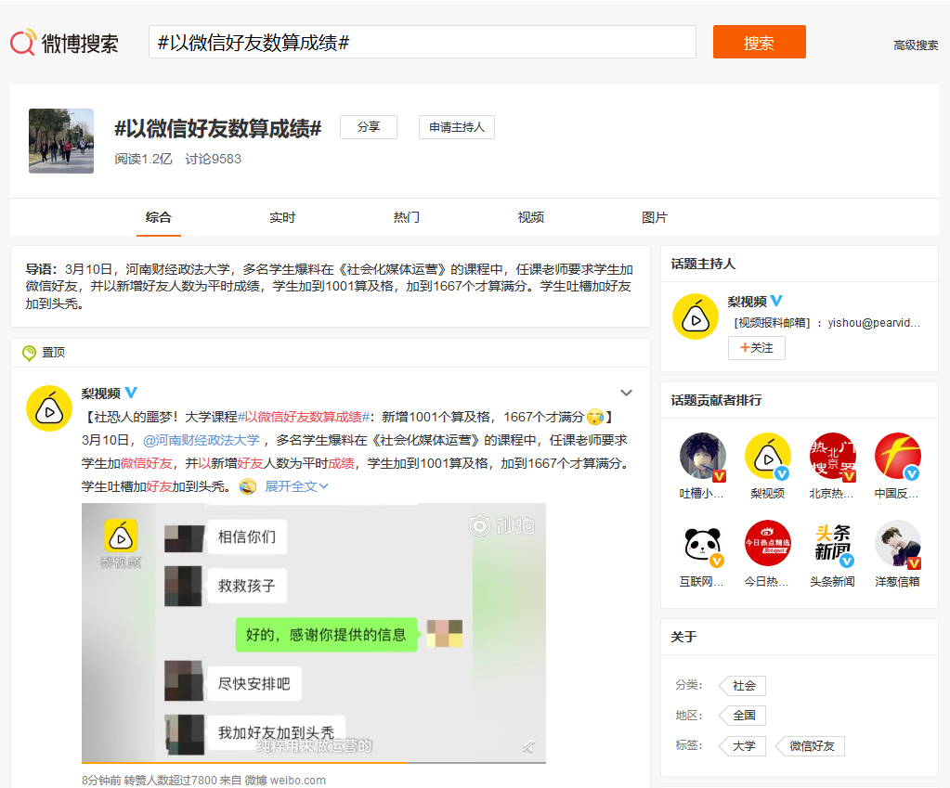Click the 置顶 pinned post icon

pyautogui.click(x=29, y=353)
